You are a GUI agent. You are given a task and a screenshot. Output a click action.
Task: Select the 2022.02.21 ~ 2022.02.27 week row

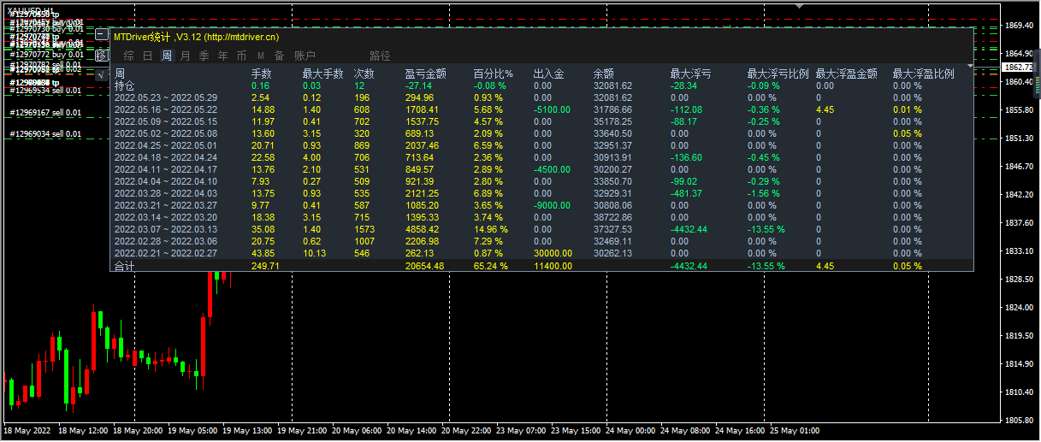tap(166, 253)
